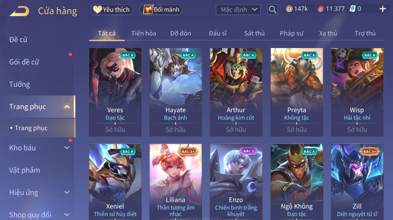Image resolution: width=393 pixels, height=220 pixels.
Task: Tap the gold coin 147k balance
Action: [x=297, y=9]
